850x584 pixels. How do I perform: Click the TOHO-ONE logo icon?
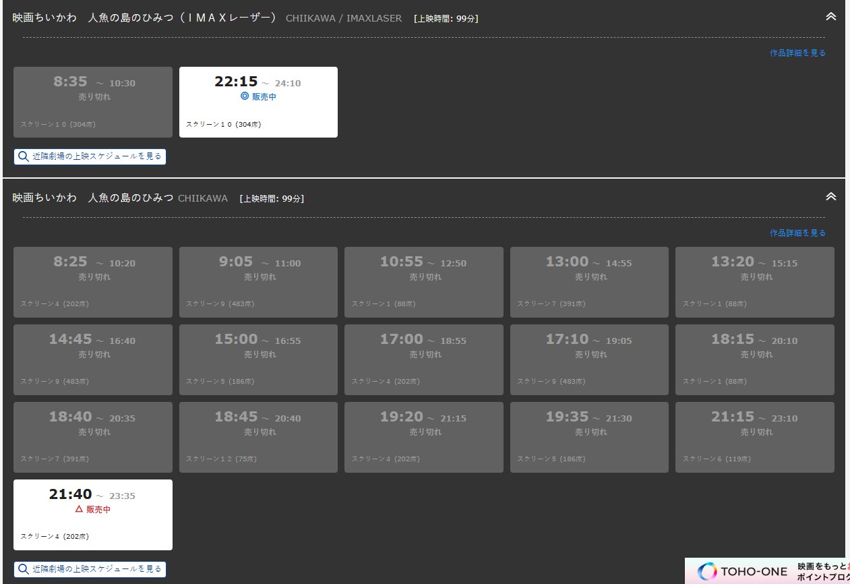[x=707, y=571]
